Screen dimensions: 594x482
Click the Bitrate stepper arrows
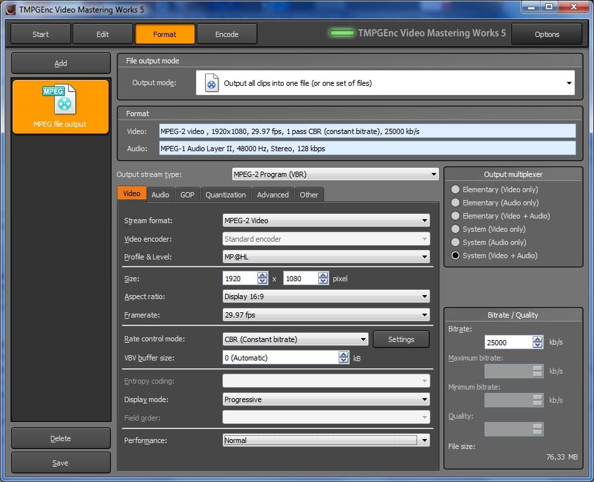(537, 342)
